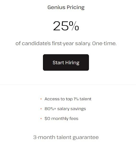136x151 pixels.
Task: Click the word Pricing in the heading
Action: point(76,7)
